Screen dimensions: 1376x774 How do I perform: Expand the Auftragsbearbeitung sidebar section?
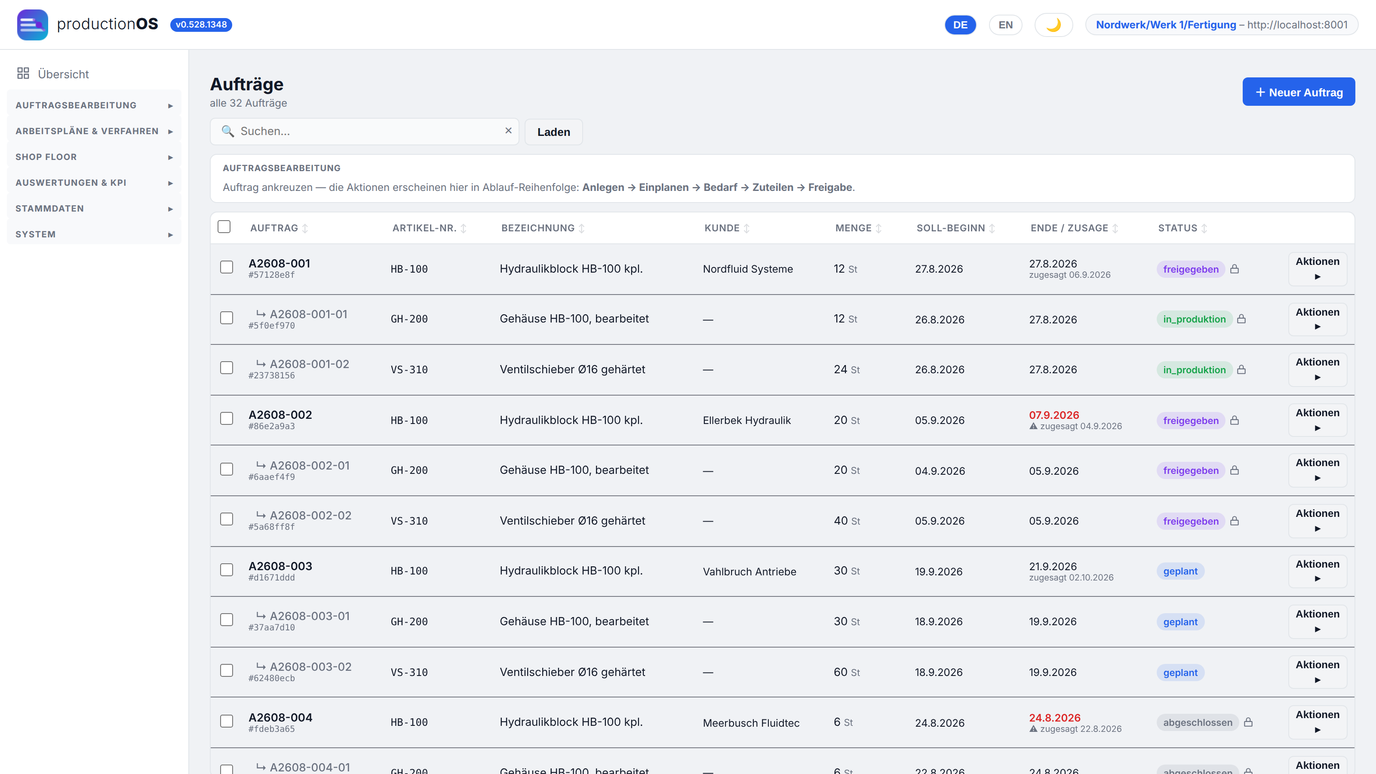coord(94,105)
